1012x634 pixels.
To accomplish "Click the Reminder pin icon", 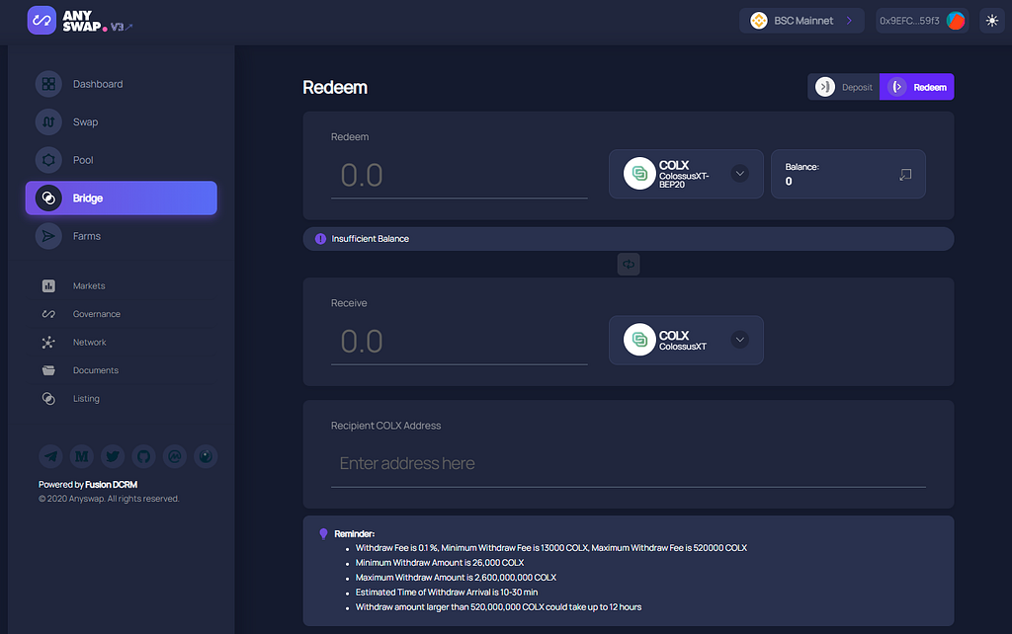I will [323, 533].
